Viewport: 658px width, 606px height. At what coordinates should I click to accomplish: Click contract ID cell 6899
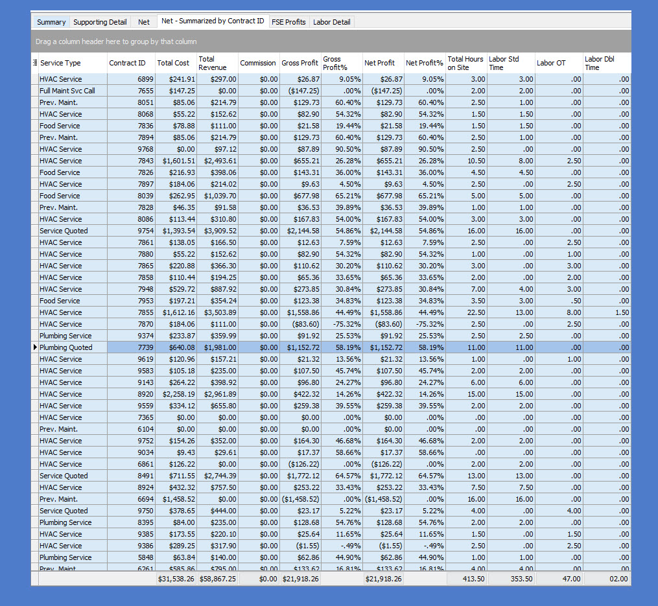(x=131, y=79)
